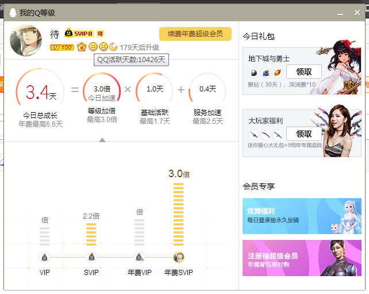Click the SVIP penguin node icon

click(91, 257)
